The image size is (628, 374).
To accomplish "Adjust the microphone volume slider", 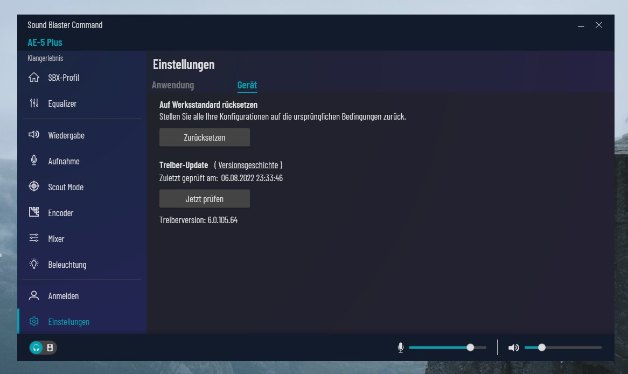I will (448, 348).
